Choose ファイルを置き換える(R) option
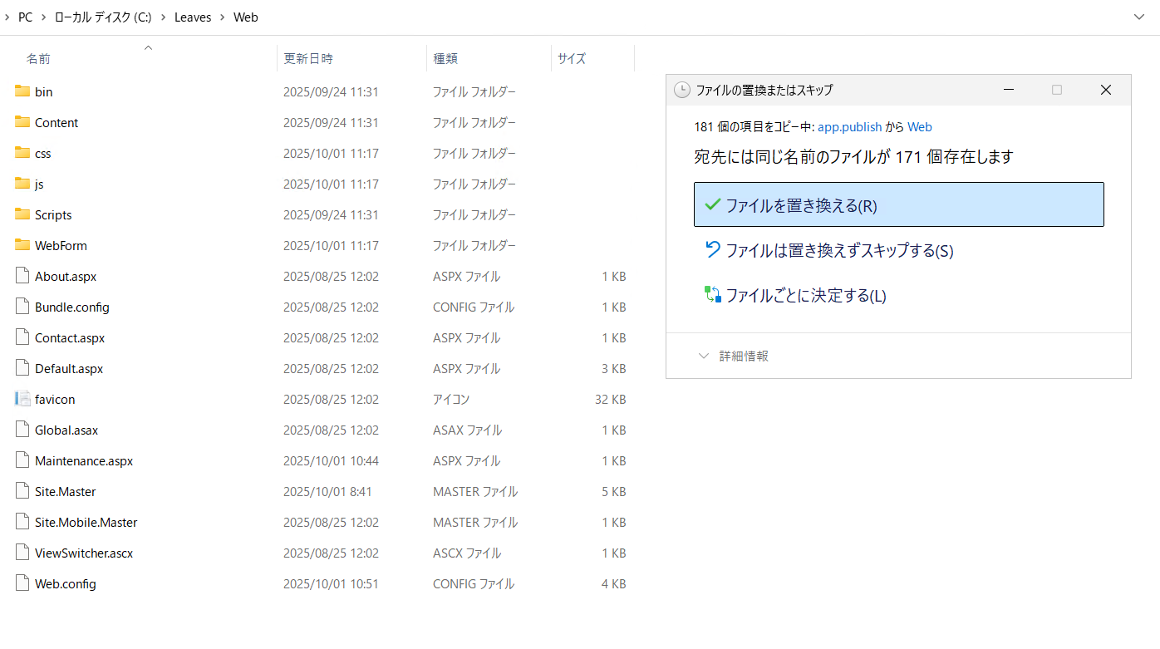The image size is (1160, 649). 898,205
